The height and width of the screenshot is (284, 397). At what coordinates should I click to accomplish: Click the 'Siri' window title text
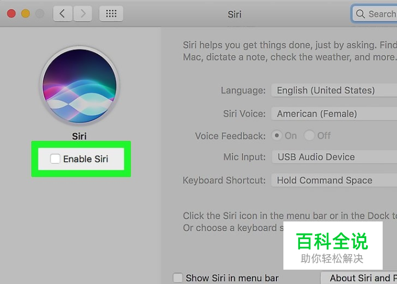point(235,14)
